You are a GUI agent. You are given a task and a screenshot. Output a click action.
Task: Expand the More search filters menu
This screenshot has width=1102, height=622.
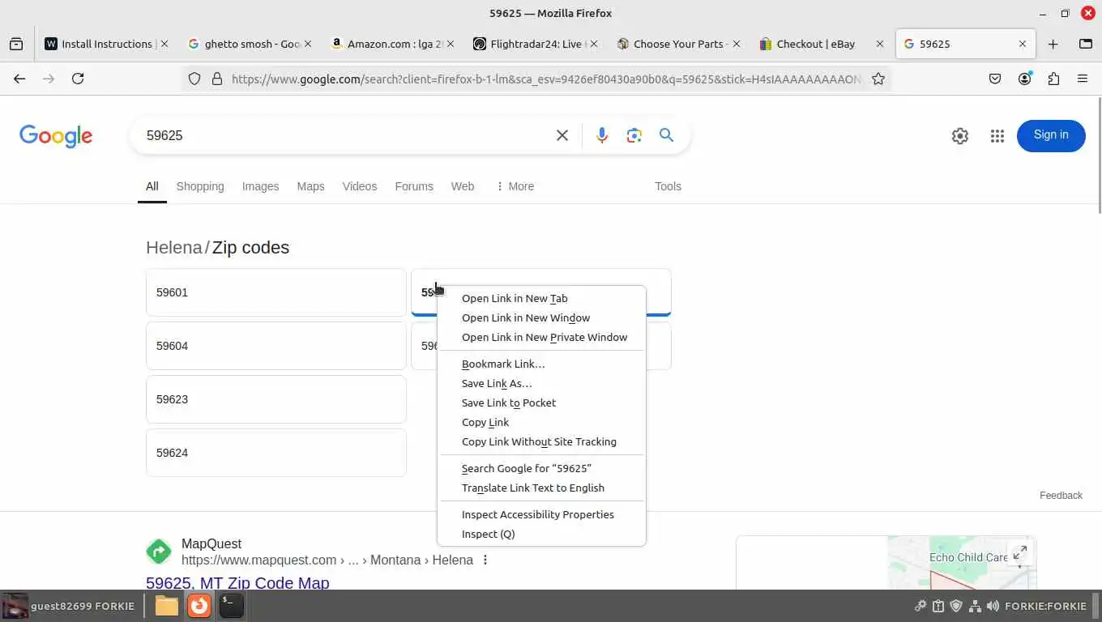click(x=515, y=186)
